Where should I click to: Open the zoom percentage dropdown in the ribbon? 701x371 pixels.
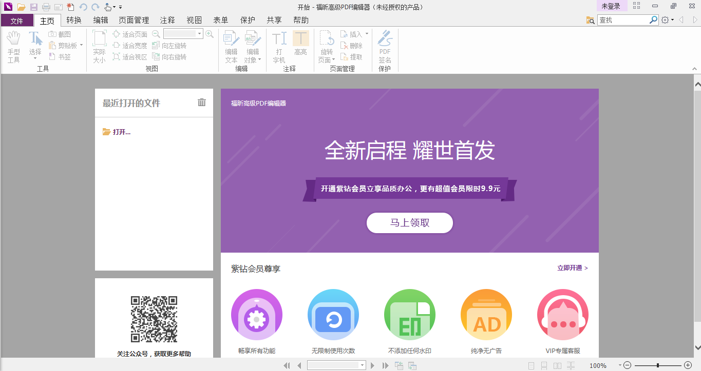coord(200,34)
